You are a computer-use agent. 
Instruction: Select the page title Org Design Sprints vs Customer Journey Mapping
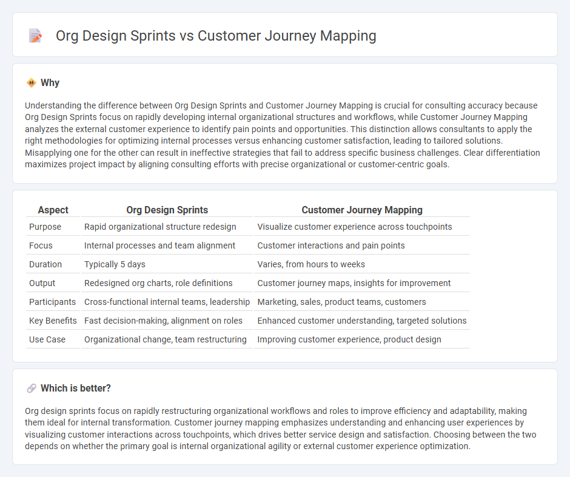pos(216,36)
